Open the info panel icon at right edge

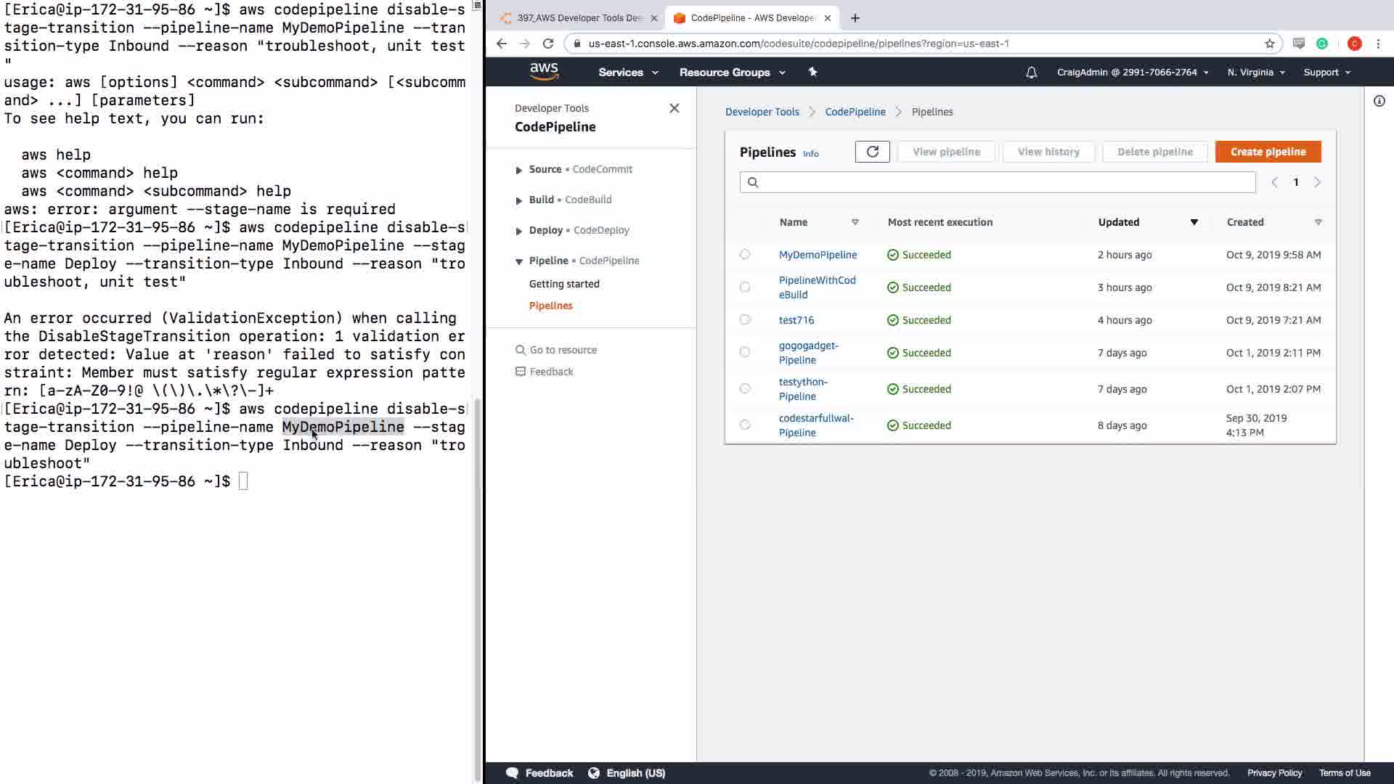click(1379, 101)
